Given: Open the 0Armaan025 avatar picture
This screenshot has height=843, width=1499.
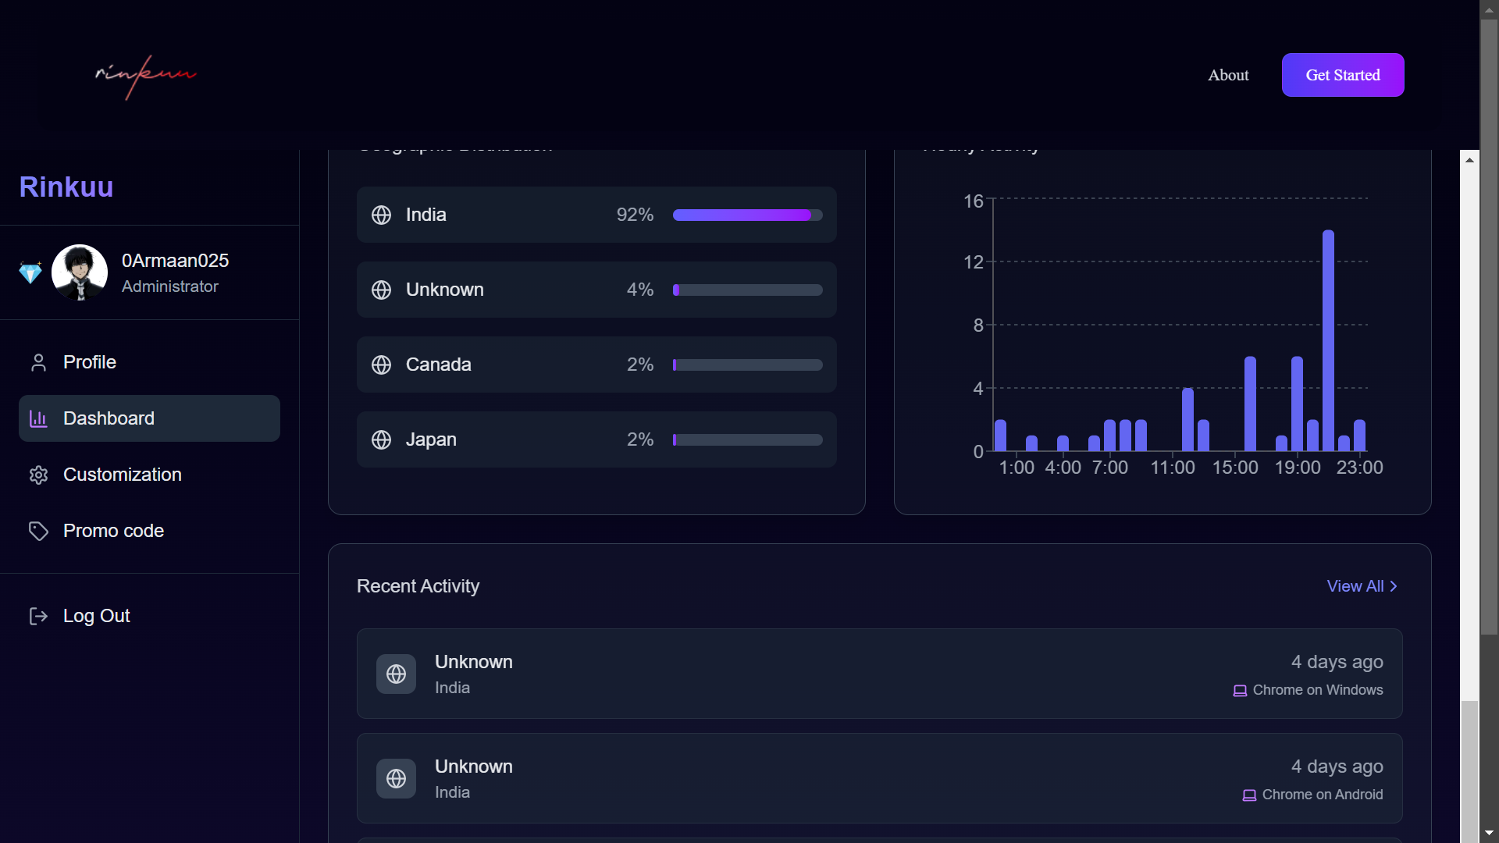Looking at the screenshot, I should point(80,272).
